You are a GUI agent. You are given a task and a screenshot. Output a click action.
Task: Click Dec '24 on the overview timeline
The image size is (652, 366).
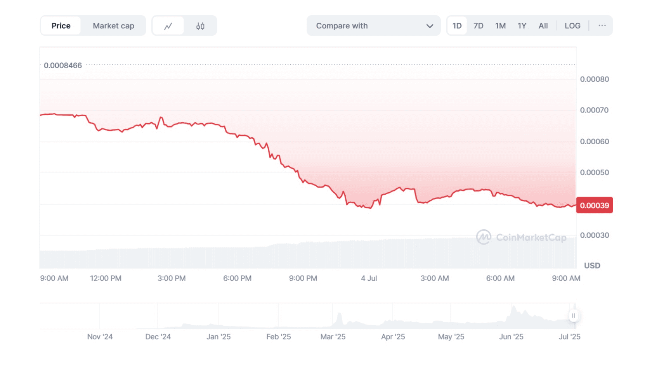point(158,337)
